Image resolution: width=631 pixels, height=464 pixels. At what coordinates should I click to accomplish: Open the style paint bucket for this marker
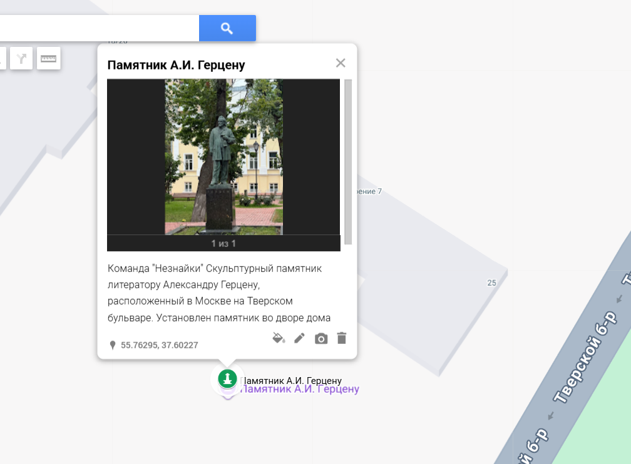(279, 338)
